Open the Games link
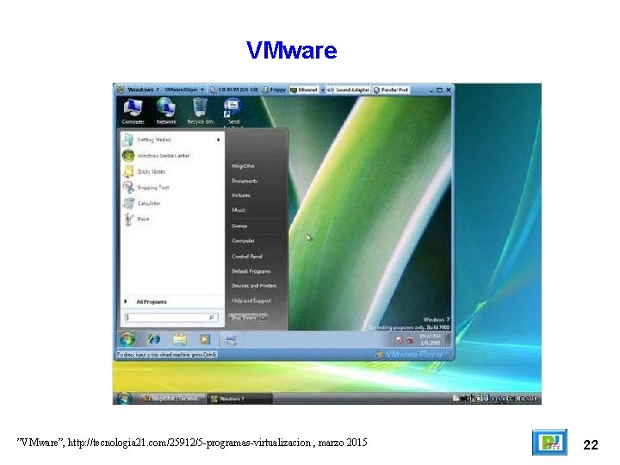This screenshot has width=620, height=465. (x=239, y=226)
